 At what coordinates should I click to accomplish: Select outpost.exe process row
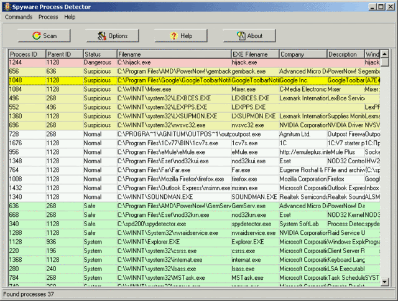[194, 134]
